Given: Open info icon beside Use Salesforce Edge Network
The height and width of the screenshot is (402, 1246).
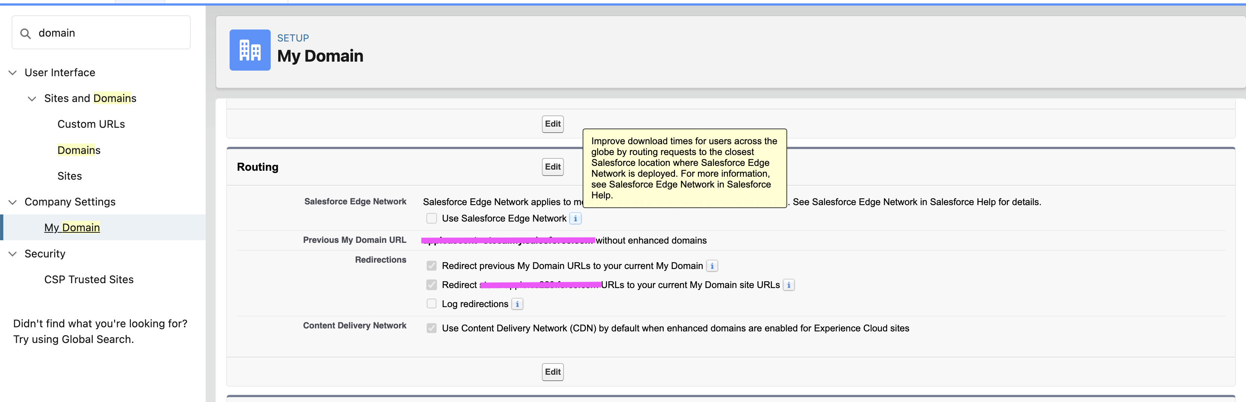Looking at the screenshot, I should tap(575, 219).
